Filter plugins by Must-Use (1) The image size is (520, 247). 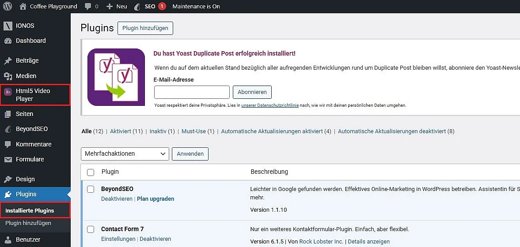[x=198, y=131]
